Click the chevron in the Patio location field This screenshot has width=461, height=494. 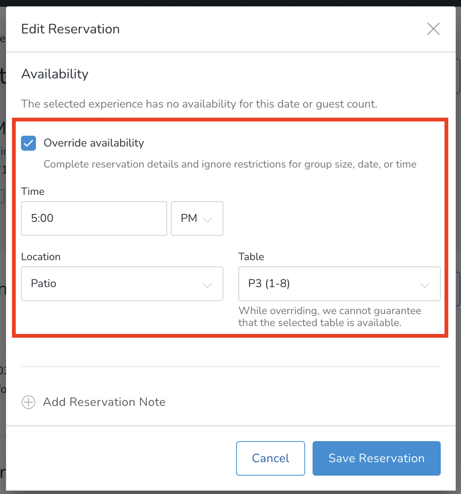[x=207, y=285]
